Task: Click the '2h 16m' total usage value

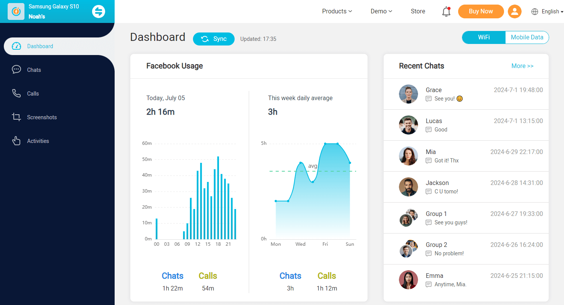Action: (x=160, y=112)
